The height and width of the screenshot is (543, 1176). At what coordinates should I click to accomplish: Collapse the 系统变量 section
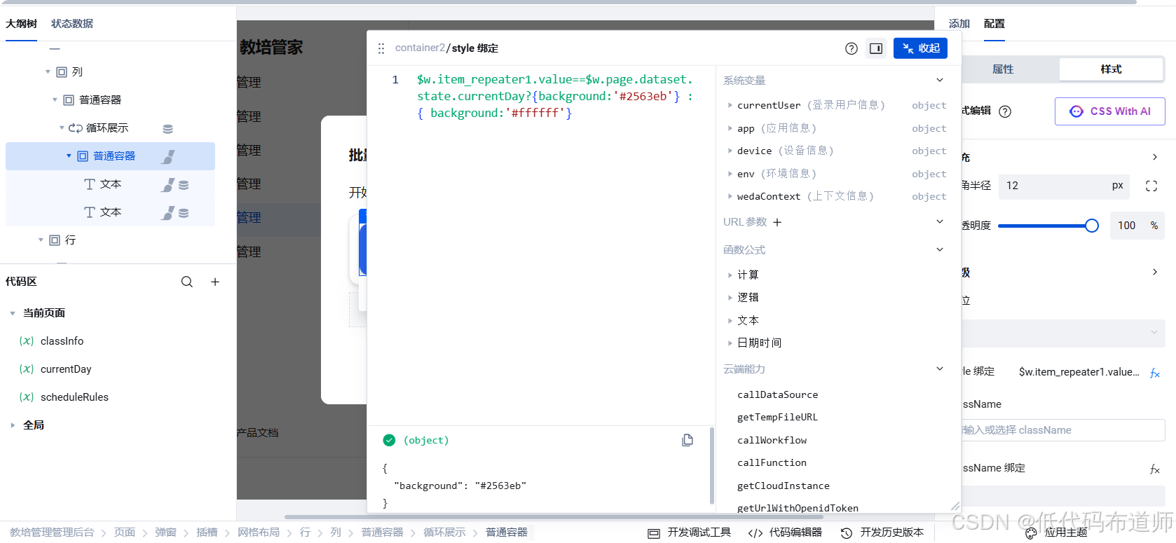pos(940,80)
